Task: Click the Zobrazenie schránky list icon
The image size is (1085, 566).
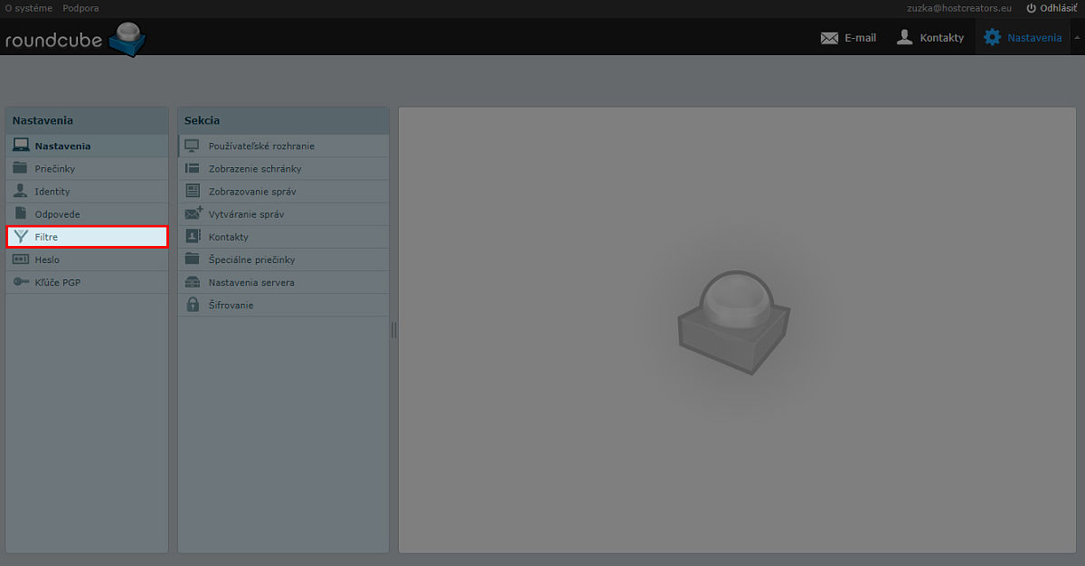Action: point(192,168)
